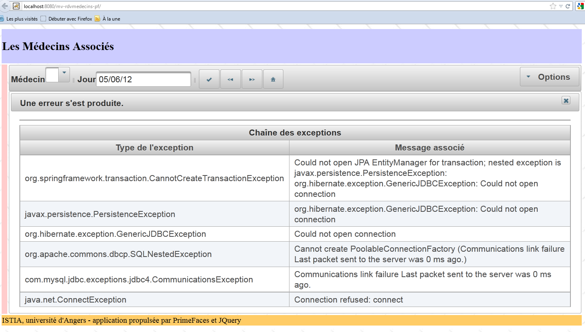Click the Jour date input field

coord(143,79)
